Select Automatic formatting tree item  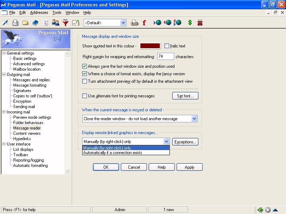tap(30, 165)
